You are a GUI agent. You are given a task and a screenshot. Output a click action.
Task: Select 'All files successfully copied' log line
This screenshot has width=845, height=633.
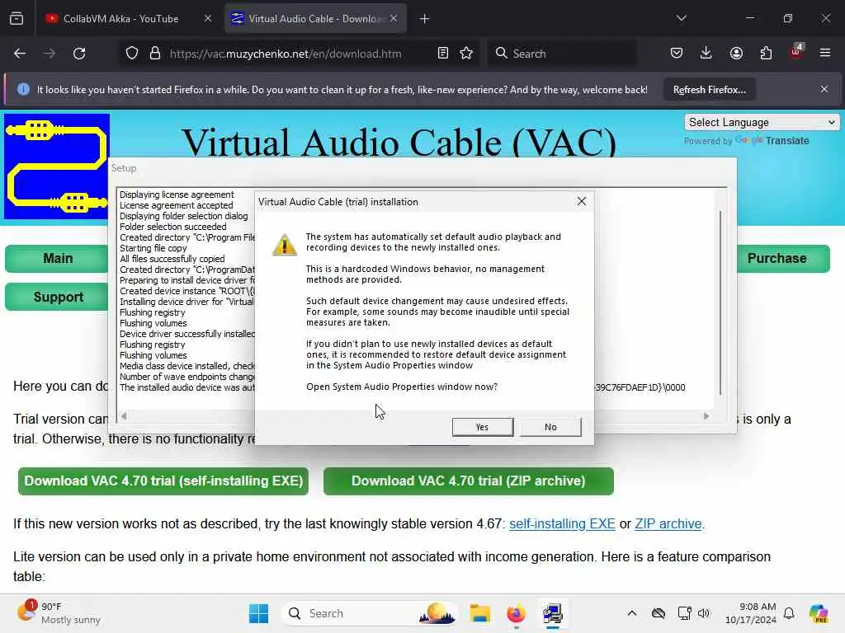172,259
